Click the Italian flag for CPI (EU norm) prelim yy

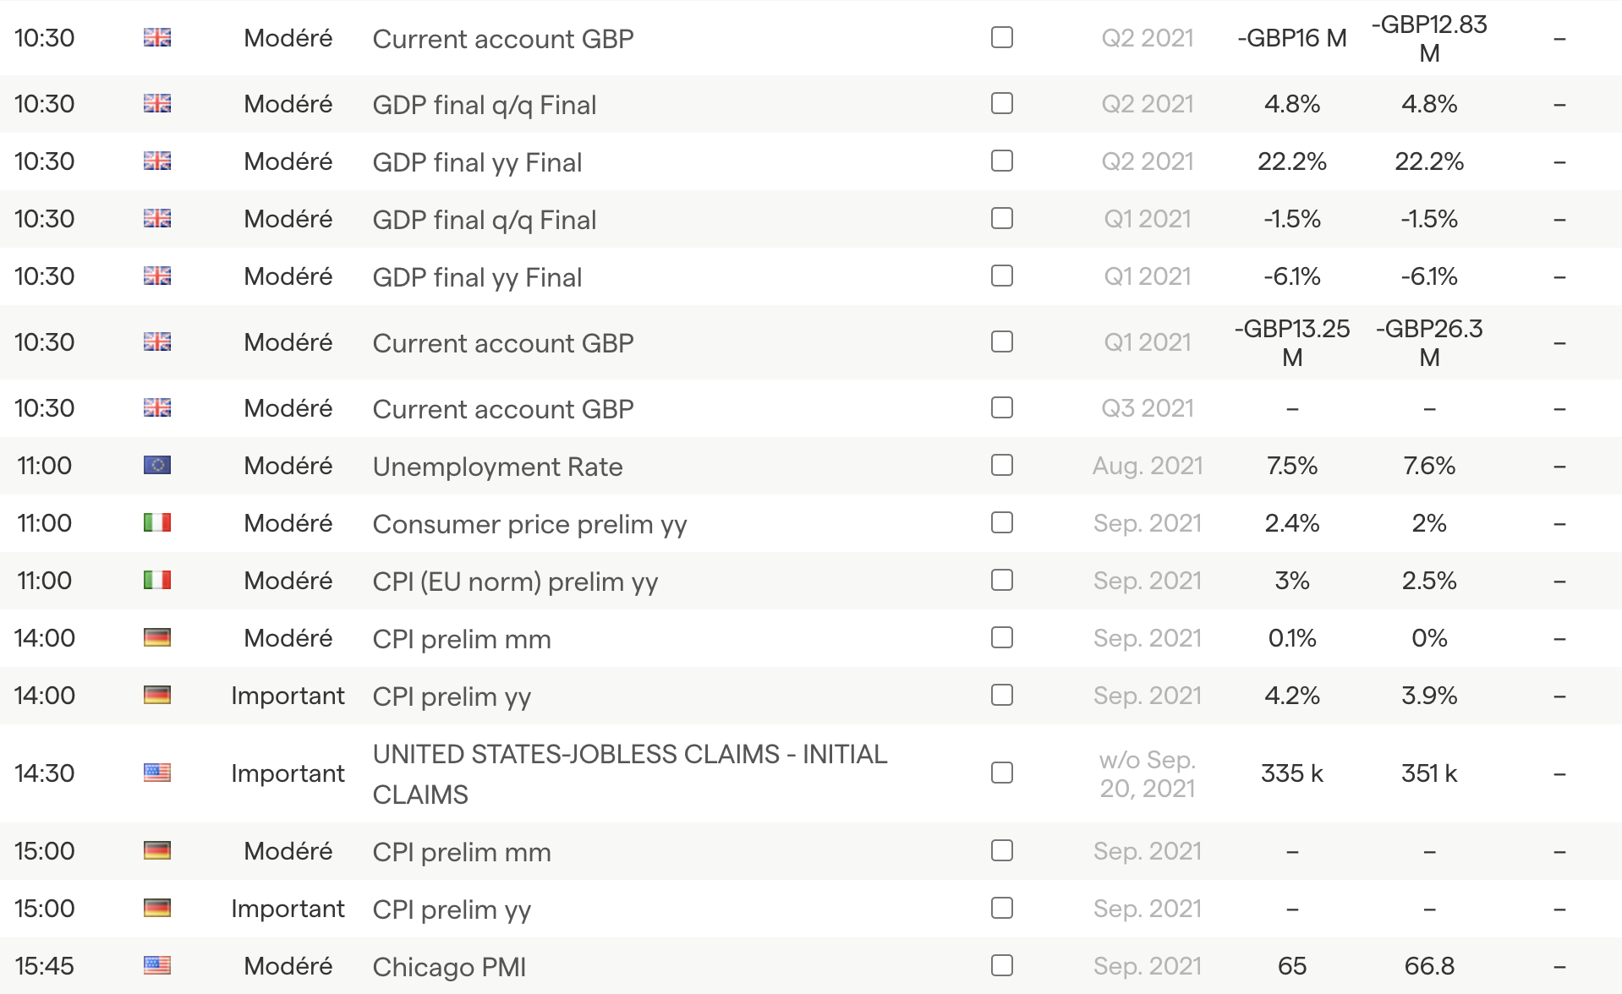pos(157,581)
